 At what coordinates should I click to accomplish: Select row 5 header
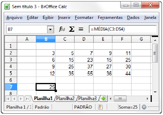point(11,73)
